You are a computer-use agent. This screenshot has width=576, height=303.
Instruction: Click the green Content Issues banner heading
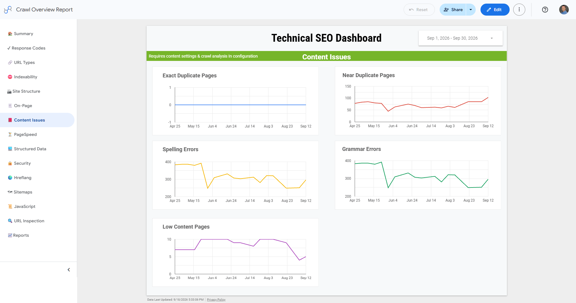[326, 57]
